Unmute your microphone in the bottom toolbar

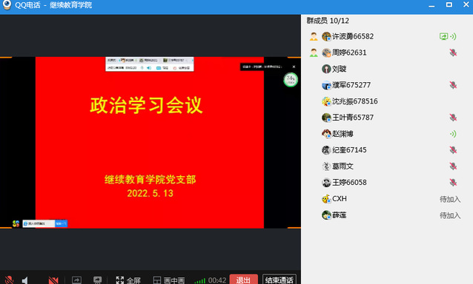pyautogui.click(x=9, y=280)
